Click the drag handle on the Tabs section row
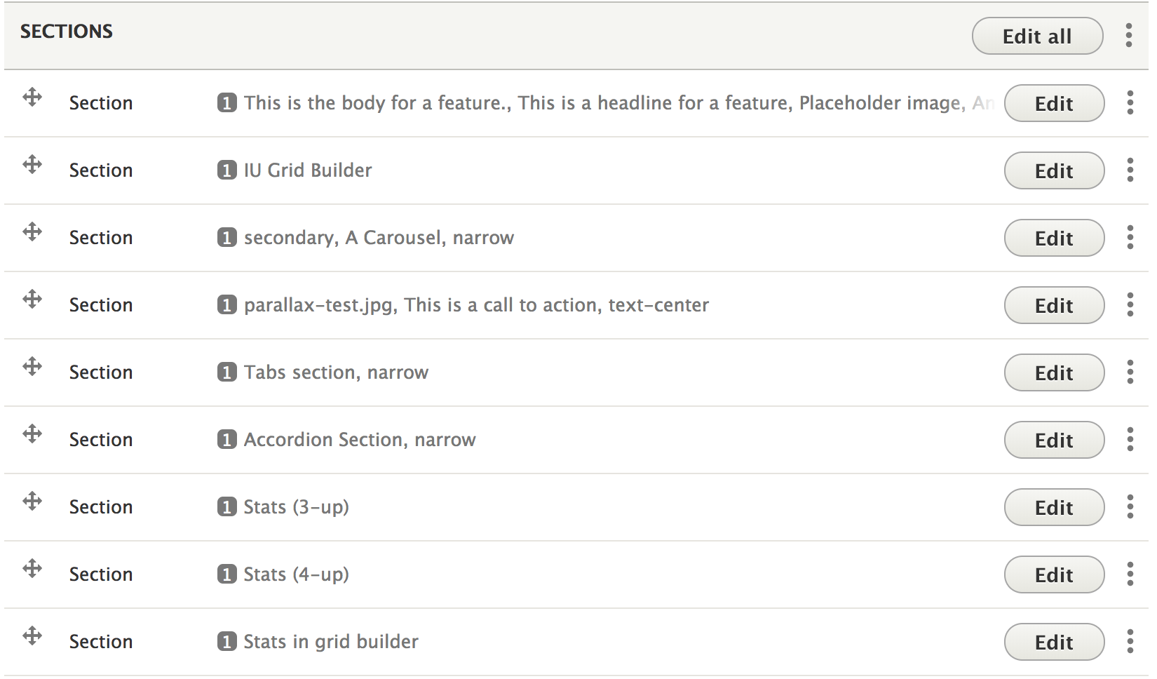 point(32,366)
